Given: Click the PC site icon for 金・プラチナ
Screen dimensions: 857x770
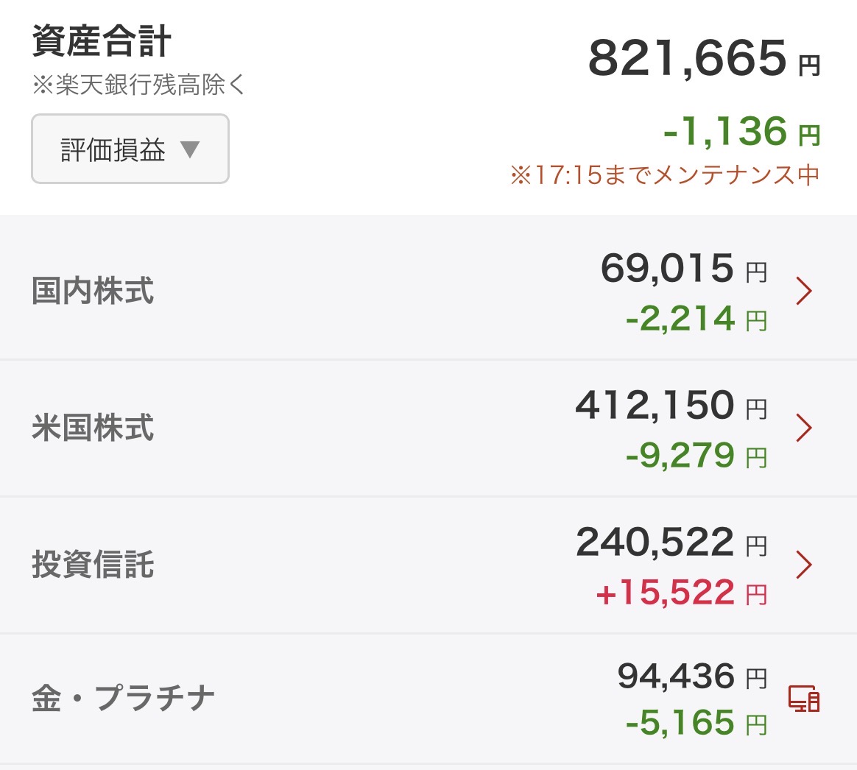Looking at the screenshot, I should [x=804, y=699].
